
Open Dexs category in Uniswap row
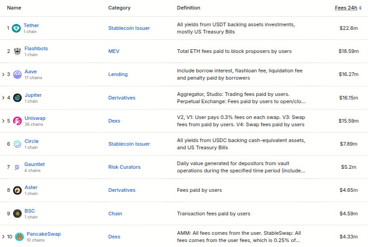(x=114, y=121)
